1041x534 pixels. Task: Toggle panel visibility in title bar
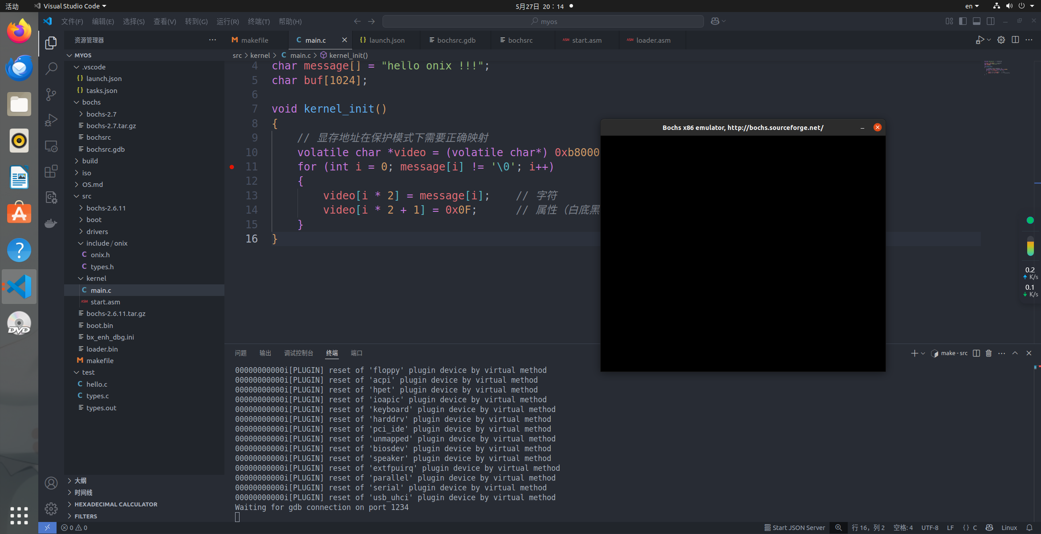tap(977, 21)
